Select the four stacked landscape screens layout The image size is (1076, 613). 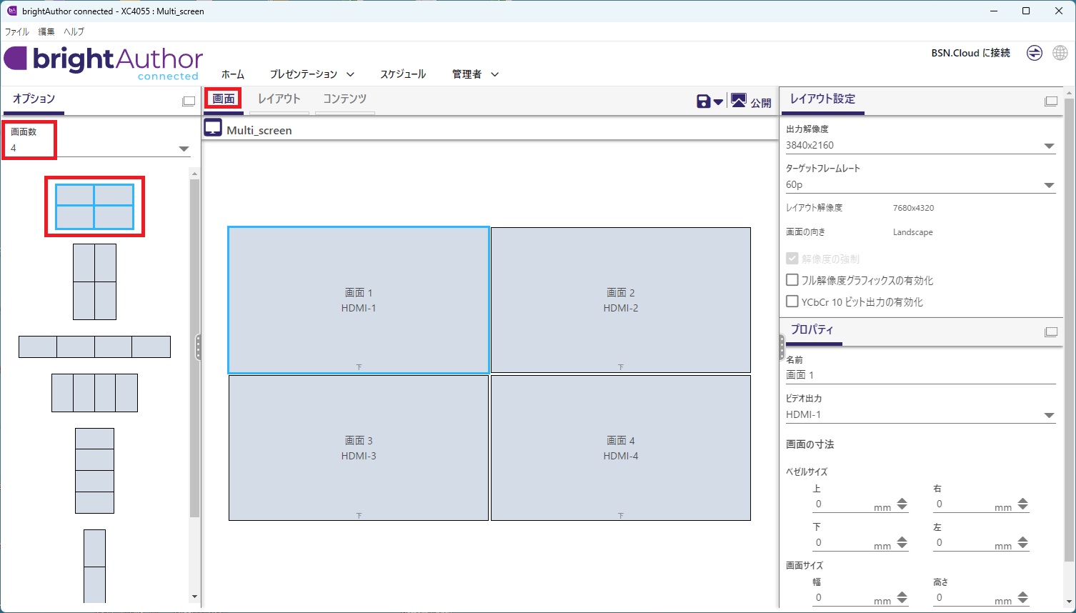94,471
